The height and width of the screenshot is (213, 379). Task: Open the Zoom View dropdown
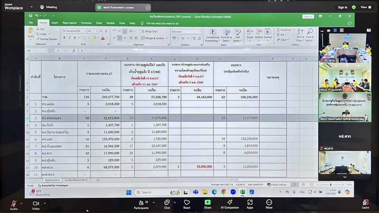[365, 7]
